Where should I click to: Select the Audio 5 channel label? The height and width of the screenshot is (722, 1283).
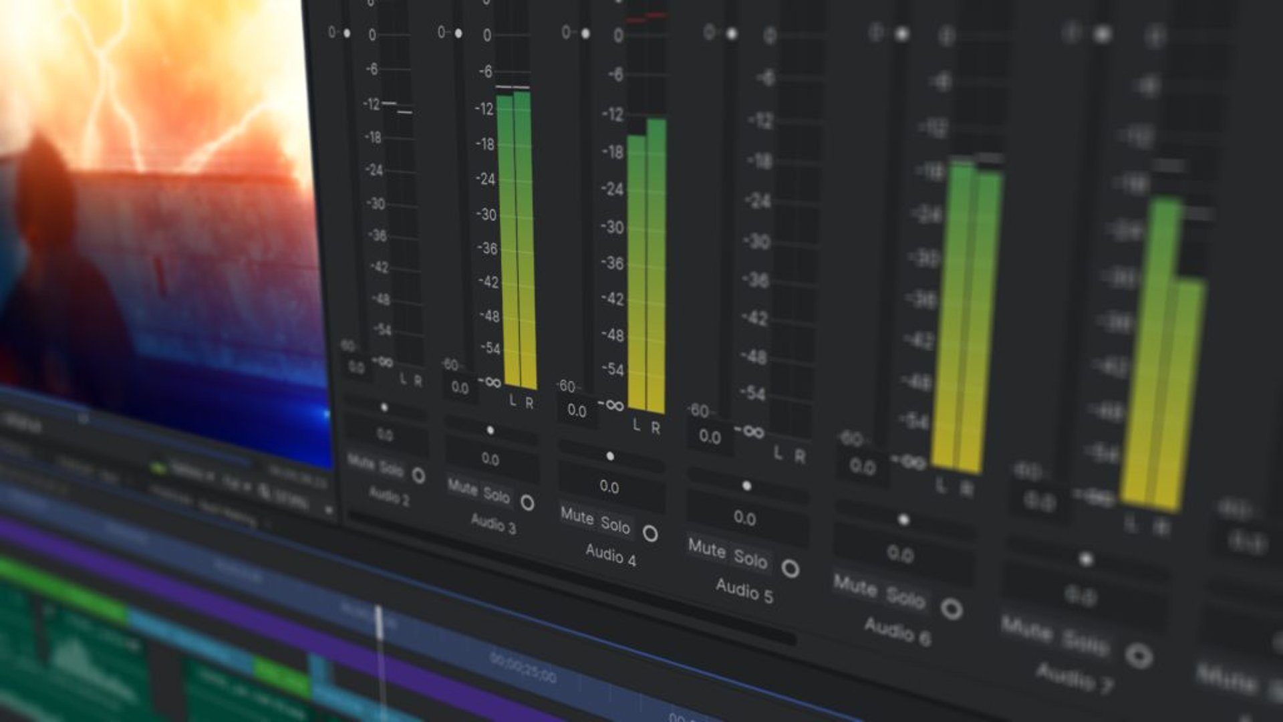pyautogui.click(x=744, y=590)
